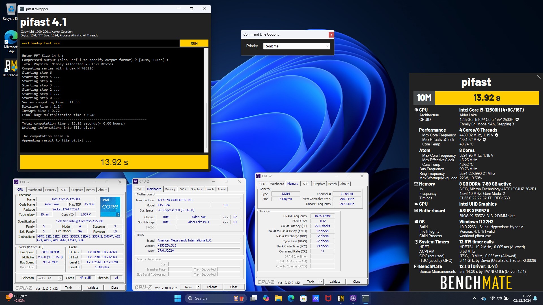This screenshot has height=305, width=543.
Task: Open Microsoft Edge desktop shortcut
Action: tap(11, 42)
